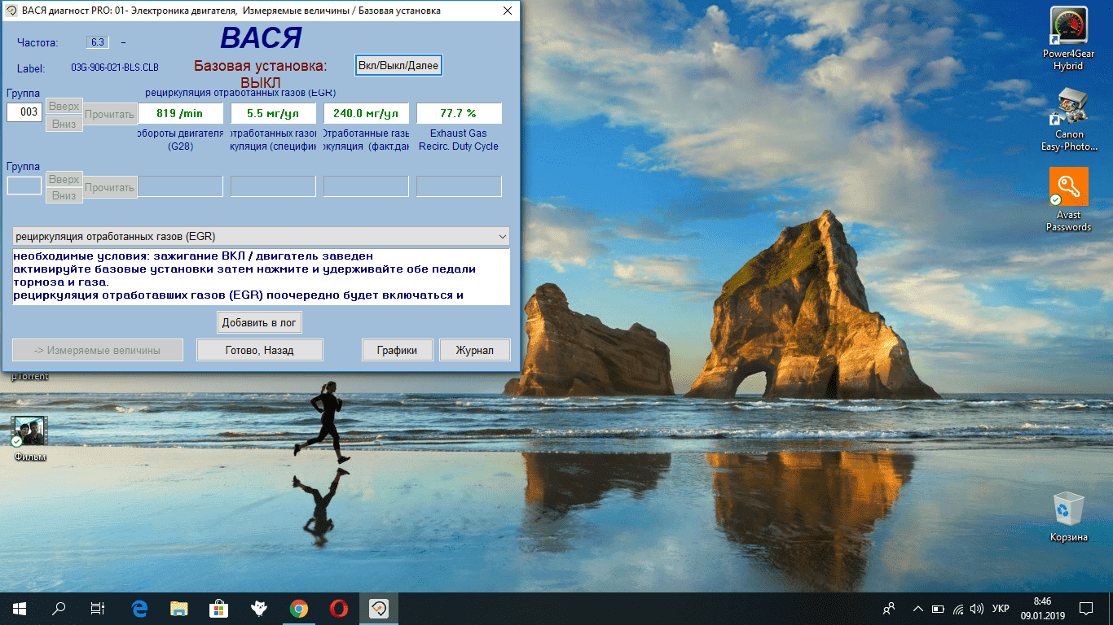
Task: Open File Explorer from the taskbar
Action: (179, 608)
